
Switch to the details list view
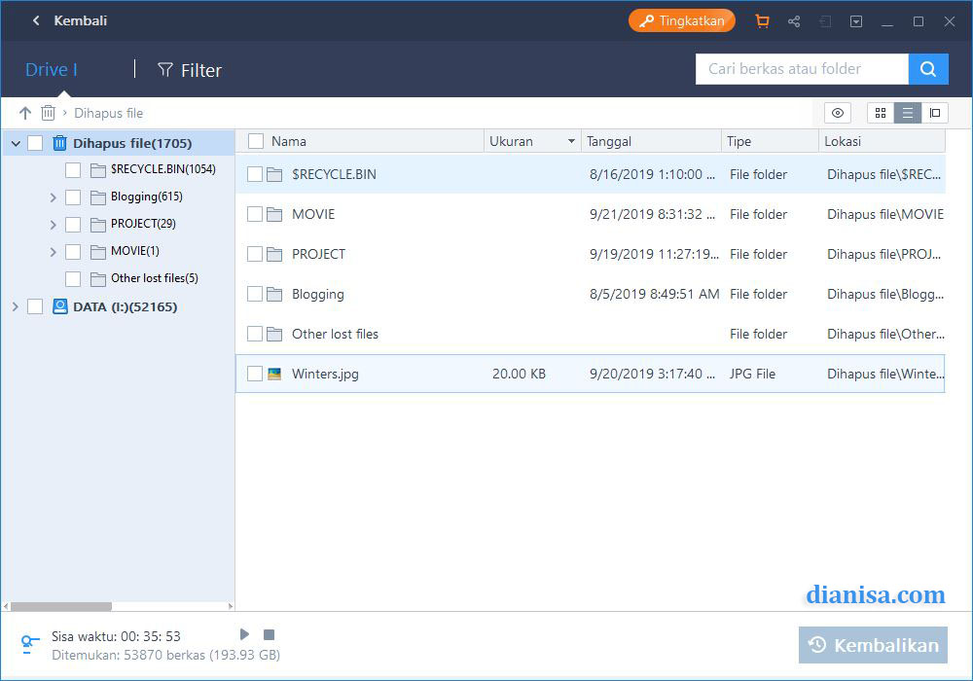[908, 113]
